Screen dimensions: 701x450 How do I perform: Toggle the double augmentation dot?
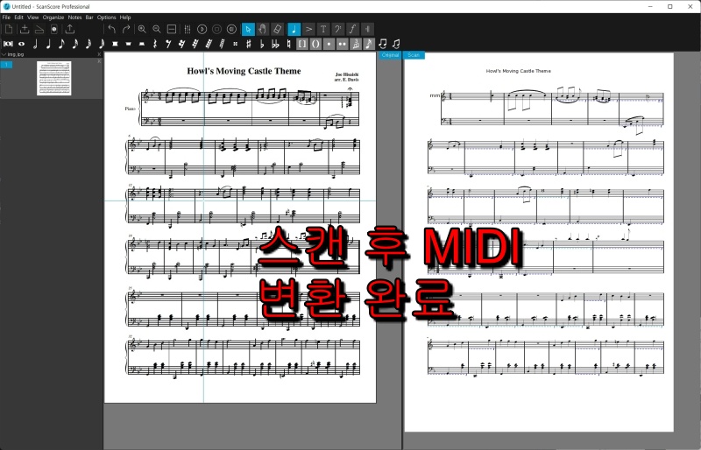click(x=343, y=44)
